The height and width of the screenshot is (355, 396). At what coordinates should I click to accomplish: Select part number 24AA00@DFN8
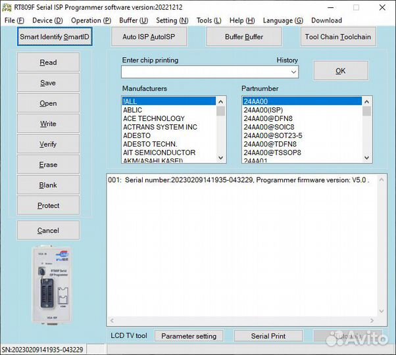(302, 118)
